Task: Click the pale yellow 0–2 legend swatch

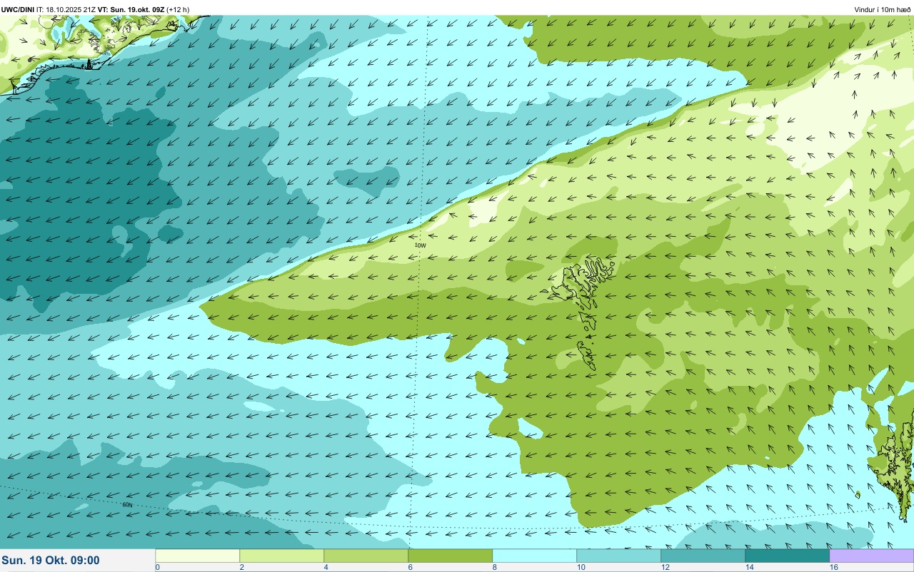Action: 197,556
